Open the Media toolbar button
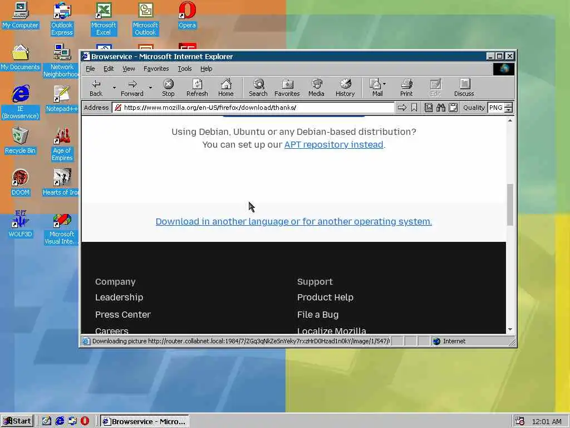This screenshot has height=428, width=570. 316,87
